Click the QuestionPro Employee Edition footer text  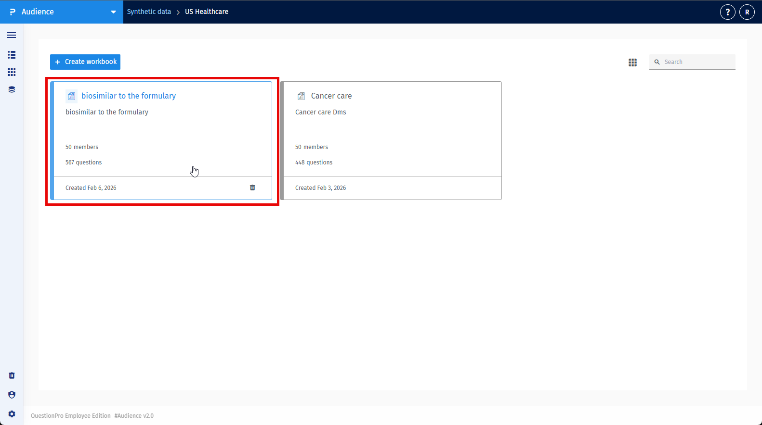pos(71,416)
